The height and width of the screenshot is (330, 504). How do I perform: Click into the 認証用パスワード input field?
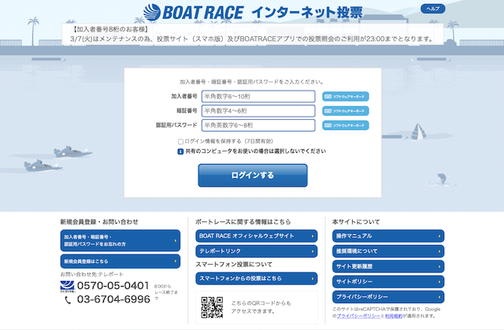point(258,125)
